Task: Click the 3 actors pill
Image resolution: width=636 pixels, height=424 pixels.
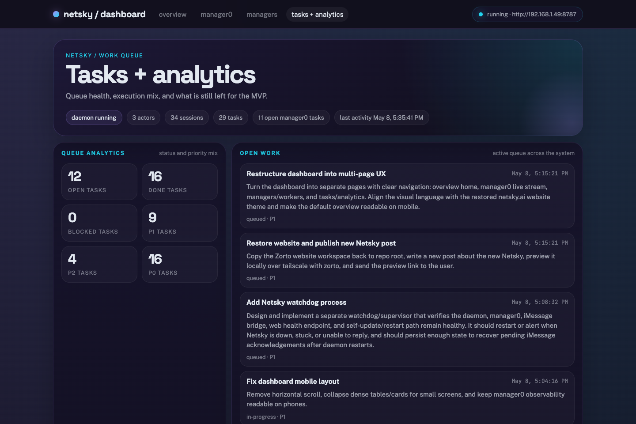Action: [144, 117]
